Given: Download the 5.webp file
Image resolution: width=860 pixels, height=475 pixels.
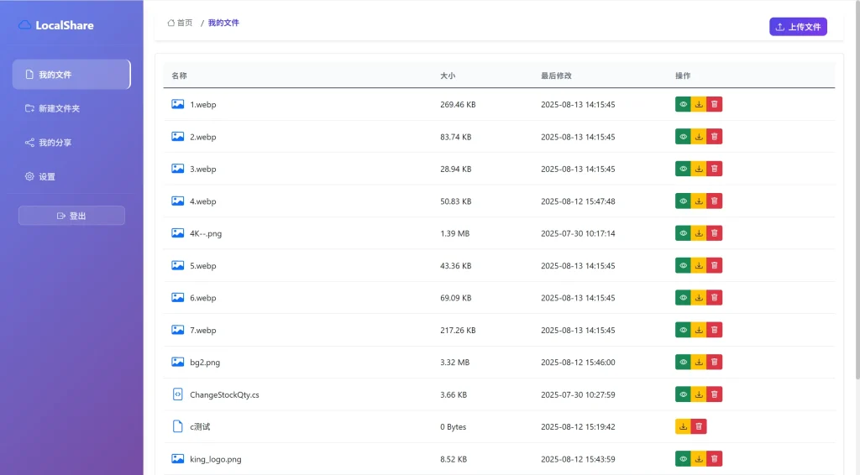Looking at the screenshot, I should (699, 265).
